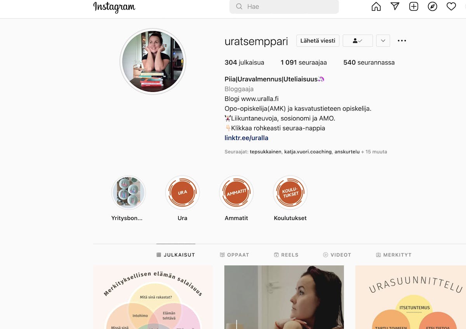Image resolution: width=466 pixels, height=329 pixels.
Task: Click the Instagram logo
Action: tap(114, 7)
